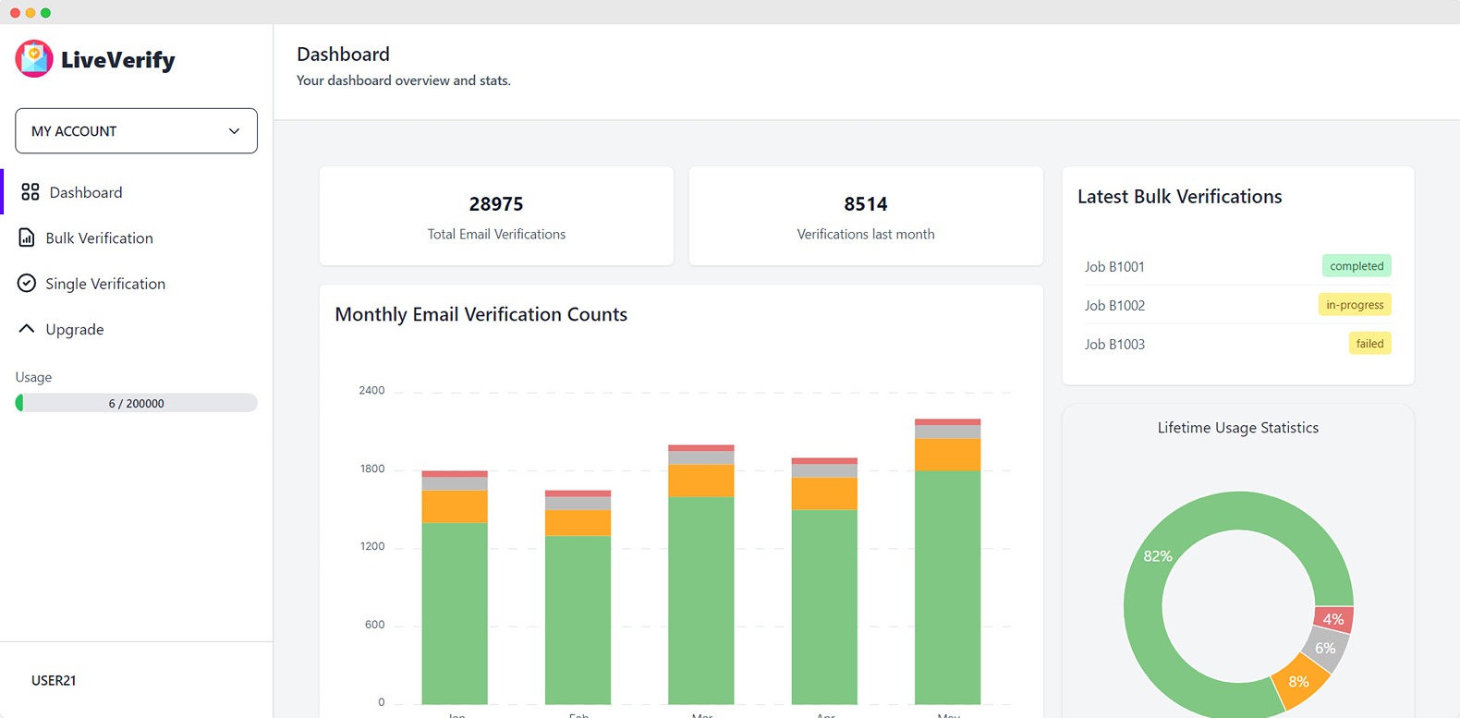The width and height of the screenshot is (1460, 718).
Task: Click the in-progress badge for Job B1002
Action: coord(1354,305)
